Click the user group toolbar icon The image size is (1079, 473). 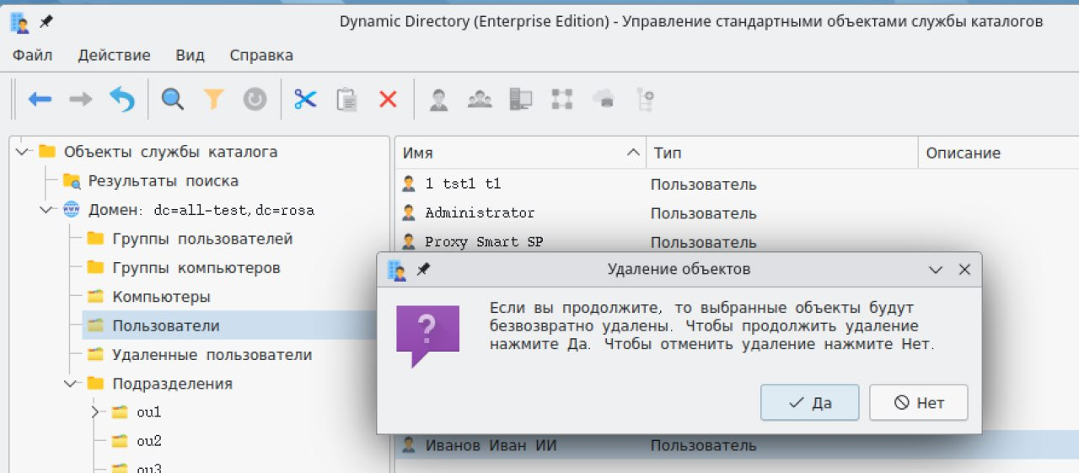pyautogui.click(x=480, y=99)
